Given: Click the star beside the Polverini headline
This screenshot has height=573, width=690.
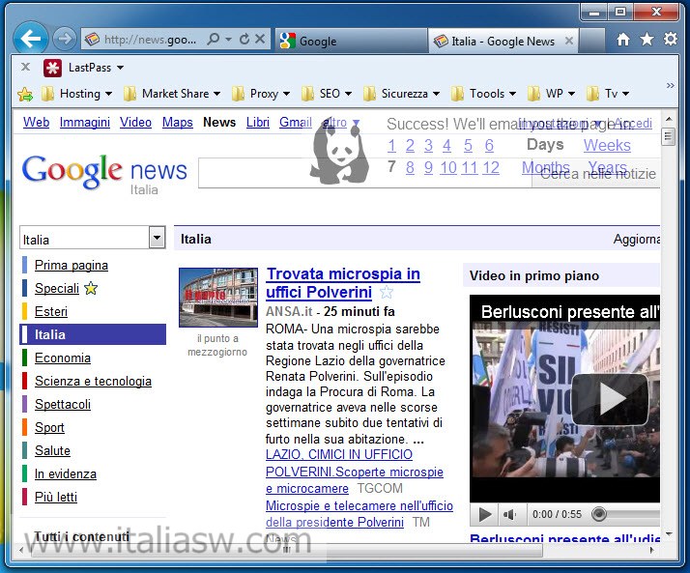Looking at the screenshot, I should coord(387,292).
